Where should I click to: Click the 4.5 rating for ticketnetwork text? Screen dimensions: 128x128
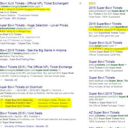(108, 30)
